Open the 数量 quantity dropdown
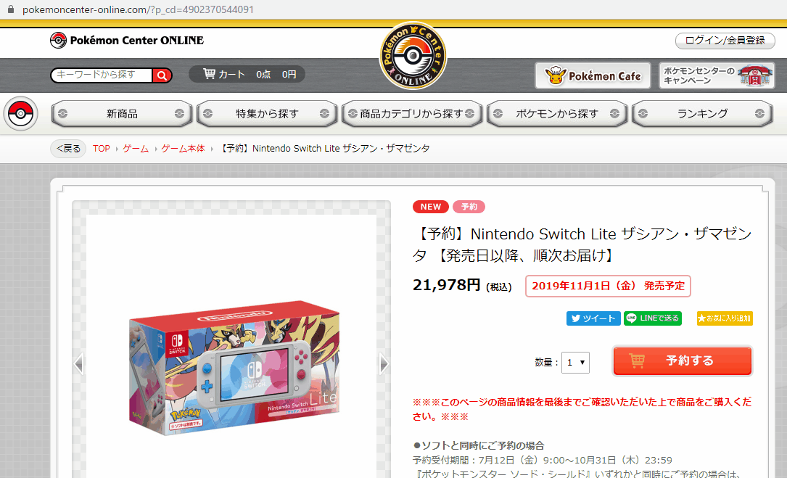Viewport: 787px width, 478px height. 575,363
